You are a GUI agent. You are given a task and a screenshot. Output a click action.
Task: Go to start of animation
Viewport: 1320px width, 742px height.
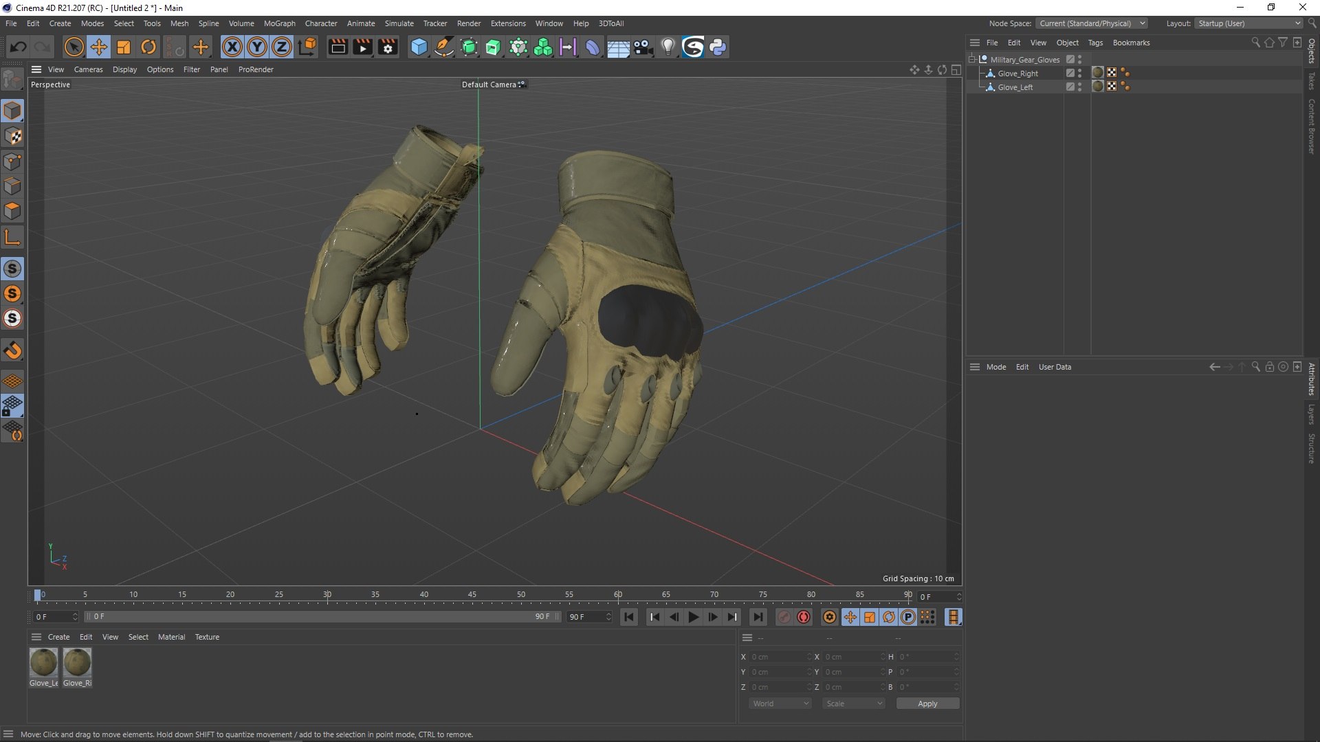[x=628, y=617]
